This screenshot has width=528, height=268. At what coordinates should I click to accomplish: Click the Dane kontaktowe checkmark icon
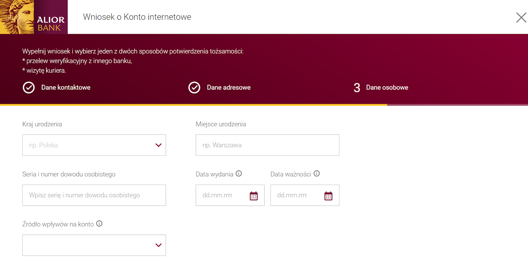pyautogui.click(x=29, y=88)
